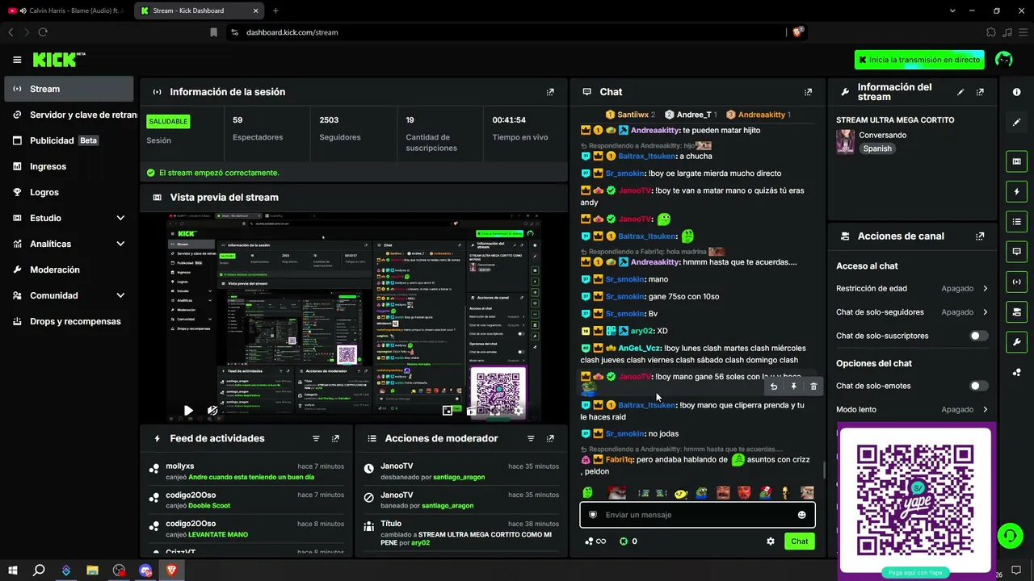The width and height of the screenshot is (1034, 581).
Task: Reply to the hovered JanooTV message
Action: (774, 387)
